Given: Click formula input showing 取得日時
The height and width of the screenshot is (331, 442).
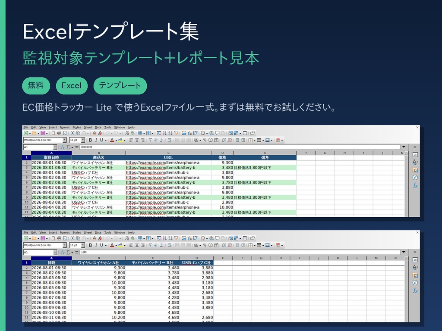Looking at the screenshot, I should click(240, 147).
